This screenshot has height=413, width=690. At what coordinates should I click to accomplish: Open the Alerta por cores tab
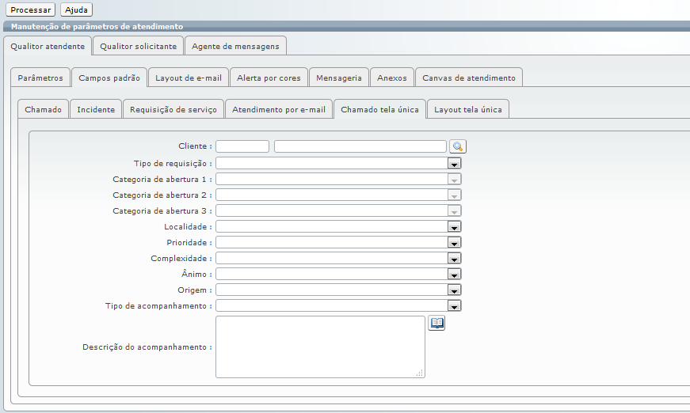click(269, 78)
